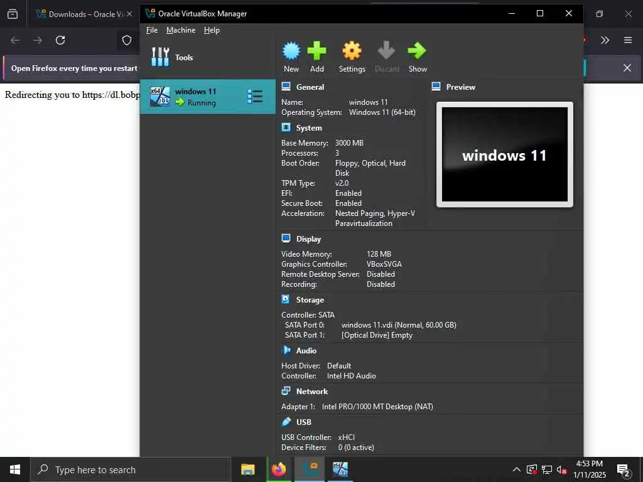643x482 pixels.
Task: Click the muted volume tray icon
Action: coord(562,469)
